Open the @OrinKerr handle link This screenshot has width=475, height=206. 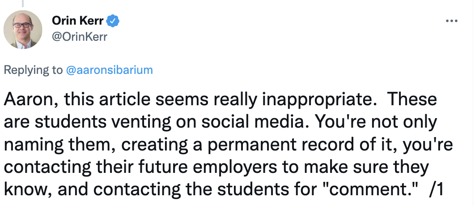pyautogui.click(x=81, y=36)
